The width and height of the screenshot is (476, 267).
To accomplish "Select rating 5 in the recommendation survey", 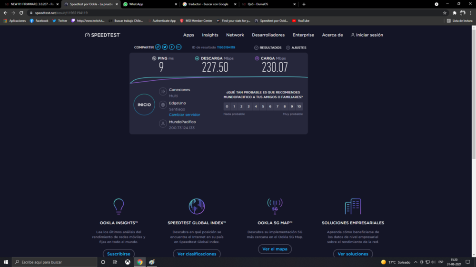I will click(263, 106).
